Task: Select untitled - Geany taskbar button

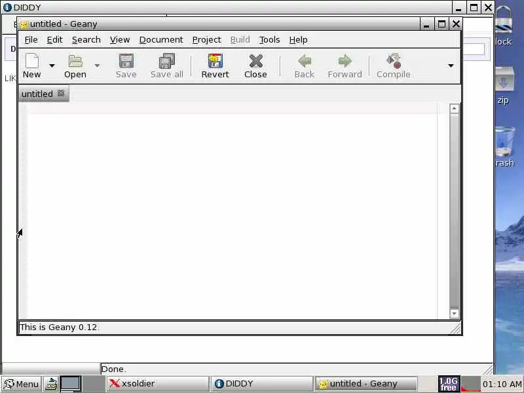Action: tap(366, 384)
